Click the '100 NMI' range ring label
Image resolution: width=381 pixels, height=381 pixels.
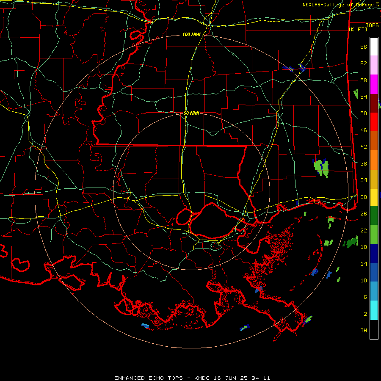pos(191,35)
